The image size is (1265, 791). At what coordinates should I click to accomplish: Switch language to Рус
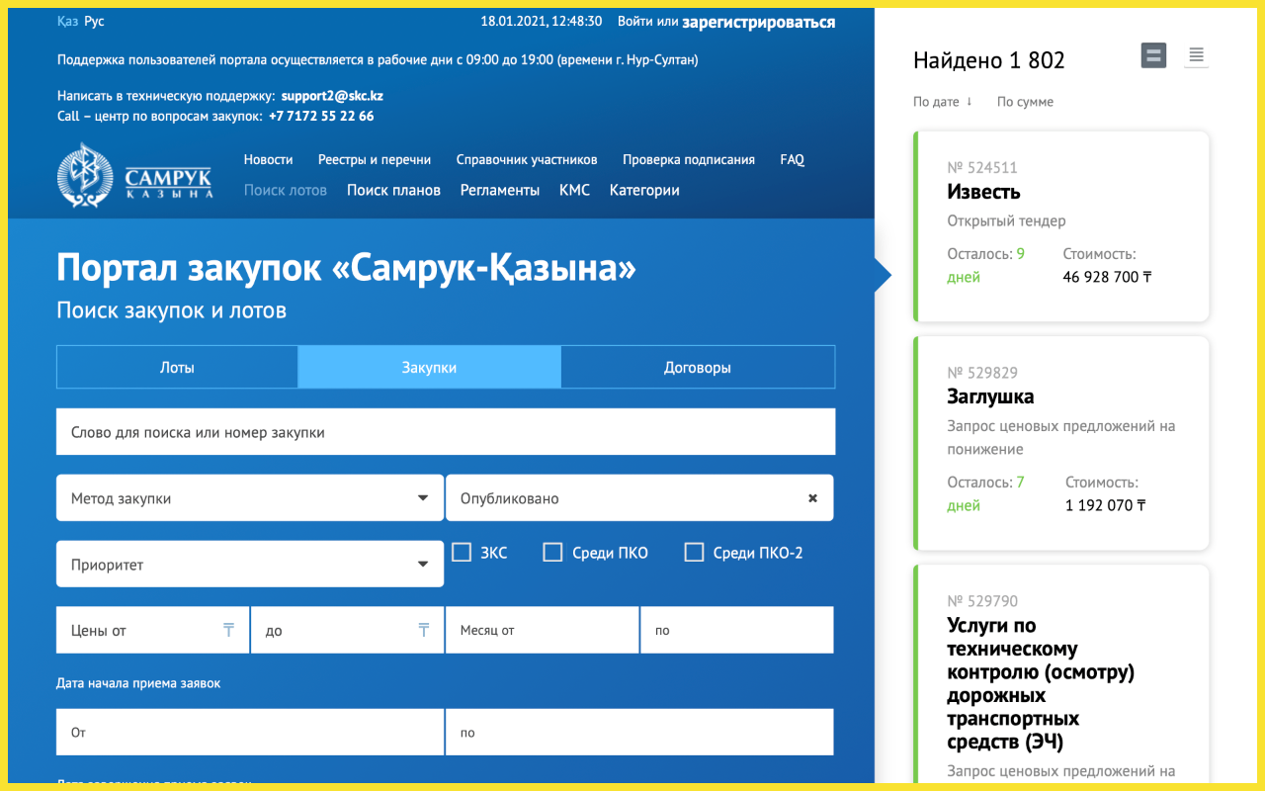94,21
